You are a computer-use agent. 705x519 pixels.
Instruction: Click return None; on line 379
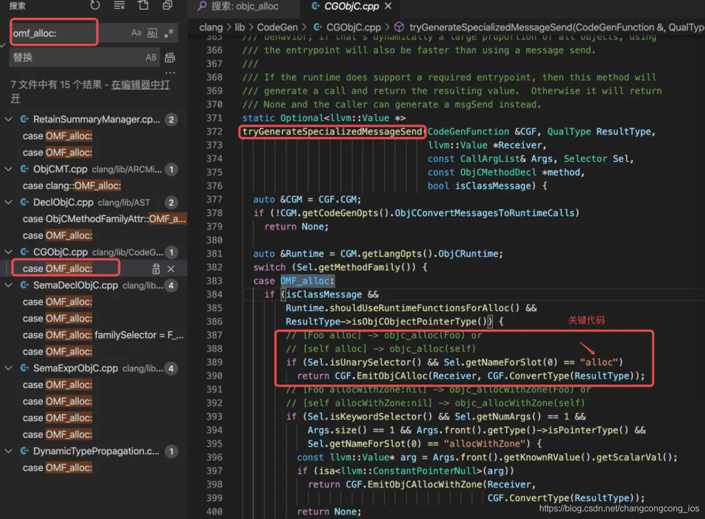tap(297, 226)
